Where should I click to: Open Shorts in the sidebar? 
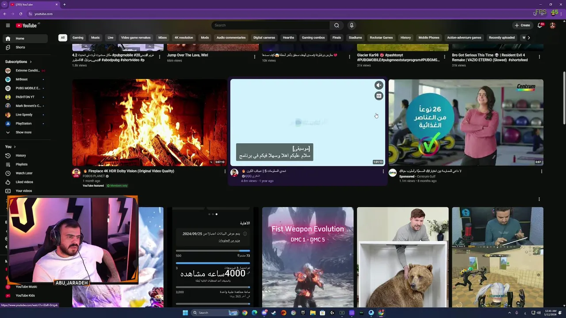pyautogui.click(x=25, y=47)
